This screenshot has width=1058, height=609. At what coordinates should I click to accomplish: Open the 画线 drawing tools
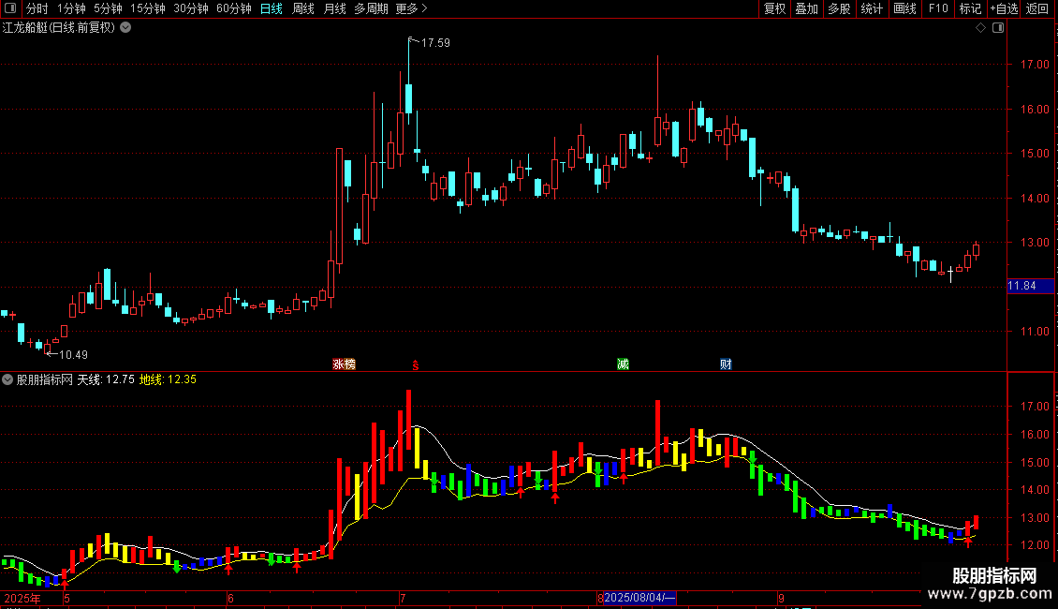(904, 8)
